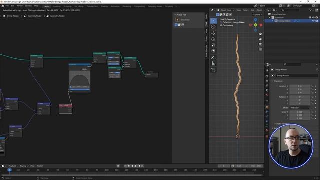Click the timeline current frame marker
320x180 pixels.
9,170
